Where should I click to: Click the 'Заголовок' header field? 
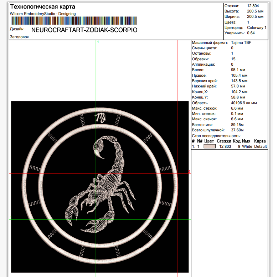[20, 37]
